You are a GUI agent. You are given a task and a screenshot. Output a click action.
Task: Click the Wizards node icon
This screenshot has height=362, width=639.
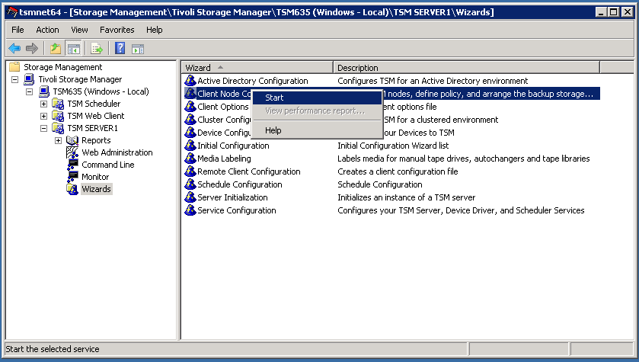coord(72,189)
